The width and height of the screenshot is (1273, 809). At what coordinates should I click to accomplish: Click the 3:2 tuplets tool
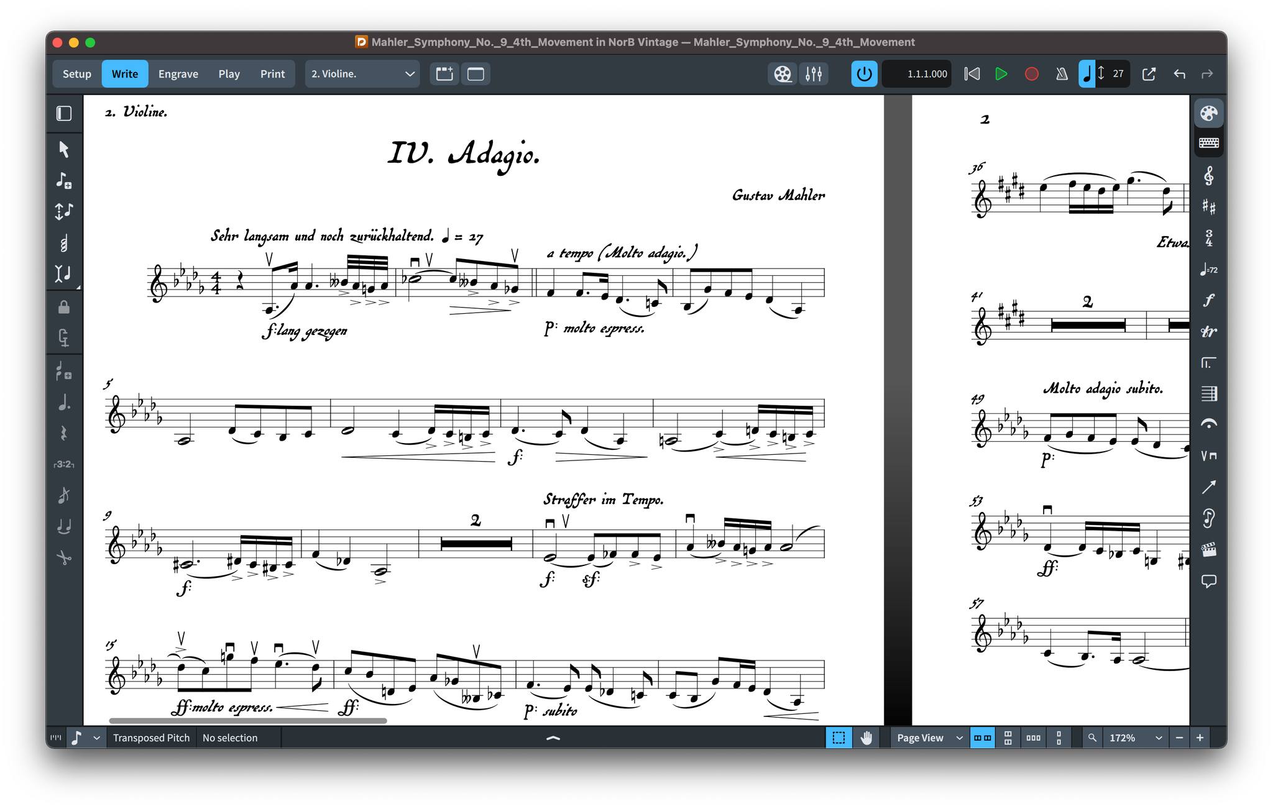(x=64, y=464)
